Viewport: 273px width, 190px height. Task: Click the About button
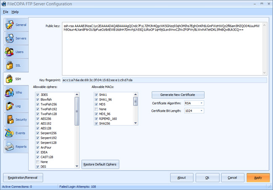tap(181, 177)
